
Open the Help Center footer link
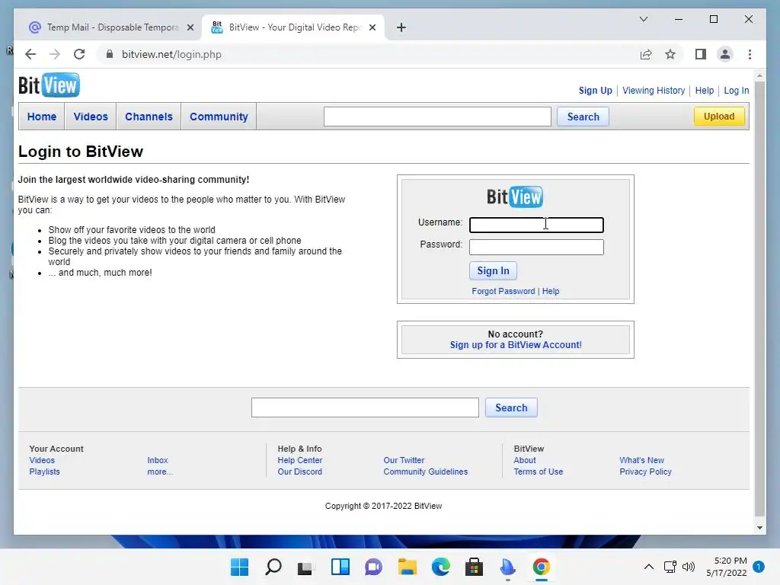point(299,460)
